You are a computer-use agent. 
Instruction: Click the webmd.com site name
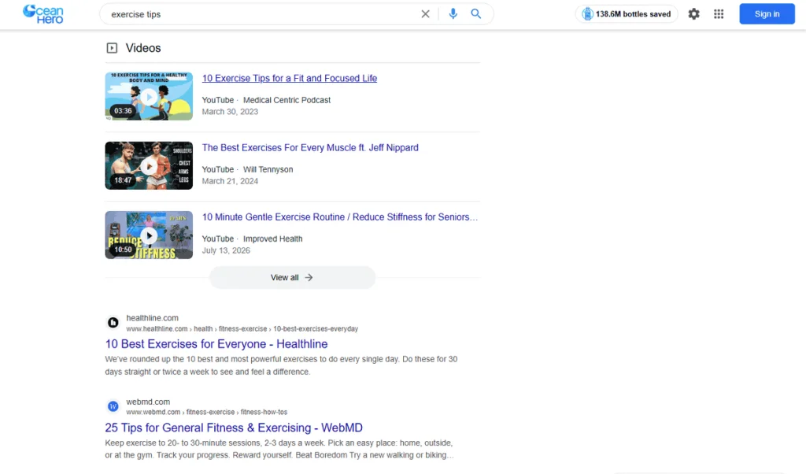[x=148, y=402]
